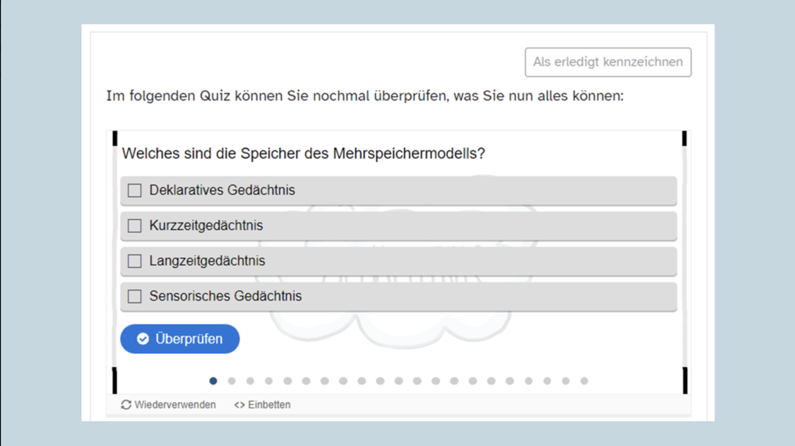The image size is (795, 446).
Task: Click the checkmark icon on Überprüfen
Action: coord(143,339)
